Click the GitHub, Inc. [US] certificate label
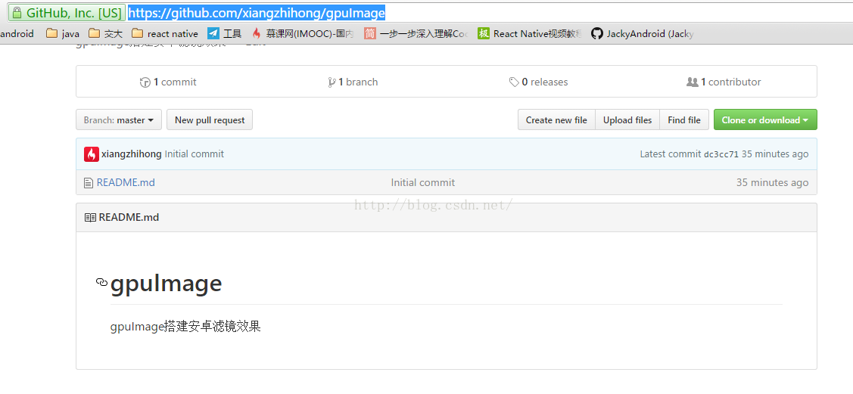 pos(74,13)
